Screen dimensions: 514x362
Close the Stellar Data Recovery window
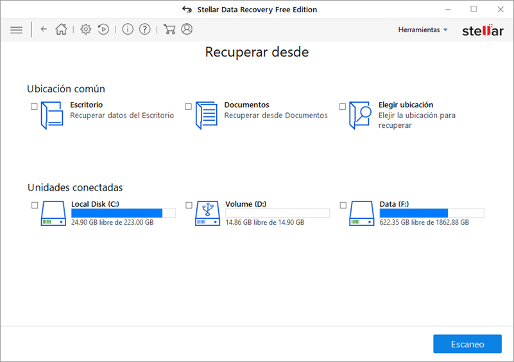(x=501, y=9)
